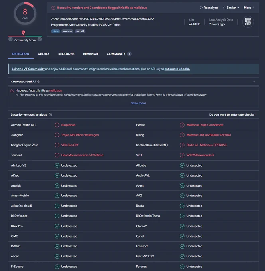Collapse the Crowdsourced AI section
Screen dimensions: 265x271
(x=254, y=82)
